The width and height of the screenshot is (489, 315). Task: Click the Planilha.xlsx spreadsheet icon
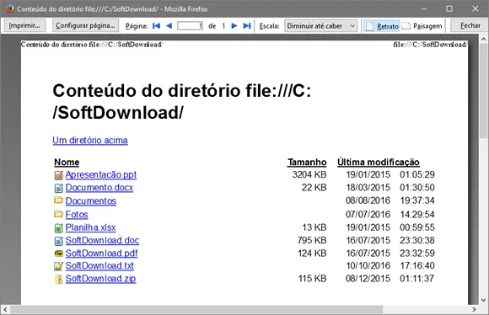[59, 228]
